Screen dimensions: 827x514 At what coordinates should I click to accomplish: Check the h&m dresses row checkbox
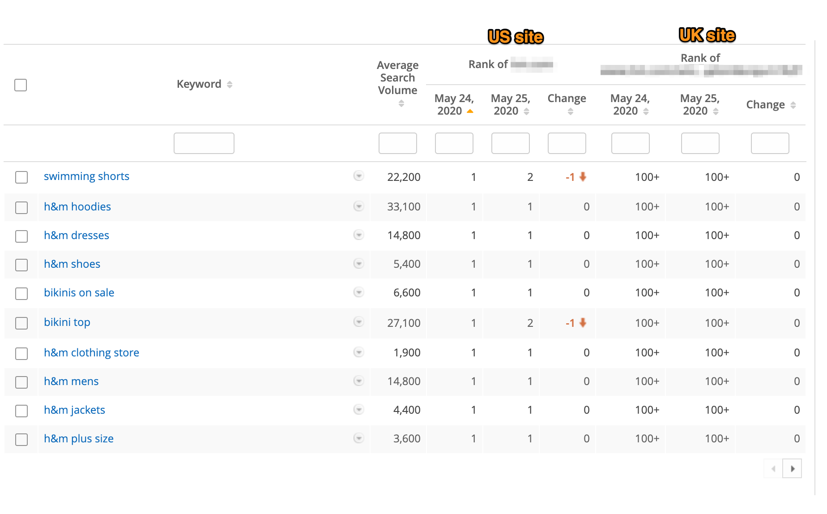[x=21, y=236]
